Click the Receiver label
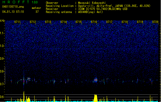This screenshot has width=161, height=102. click(x=52, y=9)
